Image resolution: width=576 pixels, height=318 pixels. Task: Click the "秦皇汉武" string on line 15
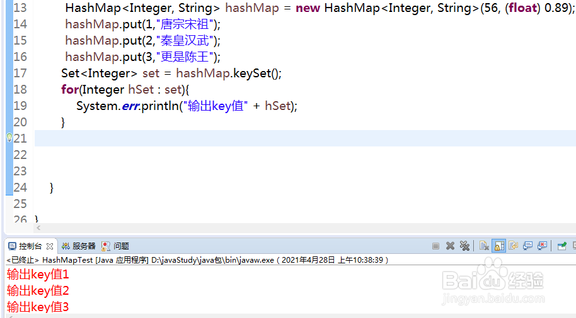185,40
